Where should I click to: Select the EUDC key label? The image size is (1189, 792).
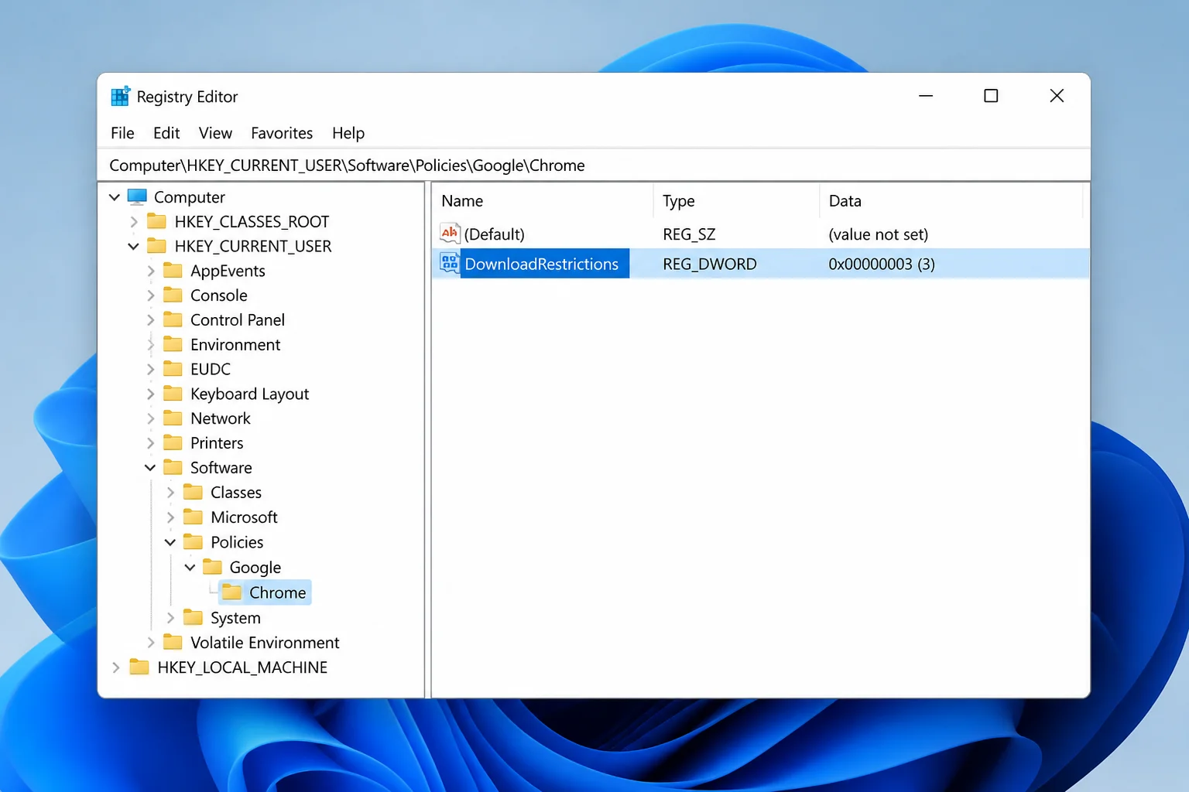(x=211, y=369)
